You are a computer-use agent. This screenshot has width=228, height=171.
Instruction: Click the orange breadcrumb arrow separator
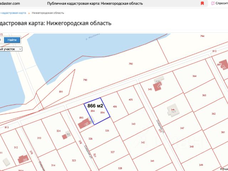(x=29, y=13)
